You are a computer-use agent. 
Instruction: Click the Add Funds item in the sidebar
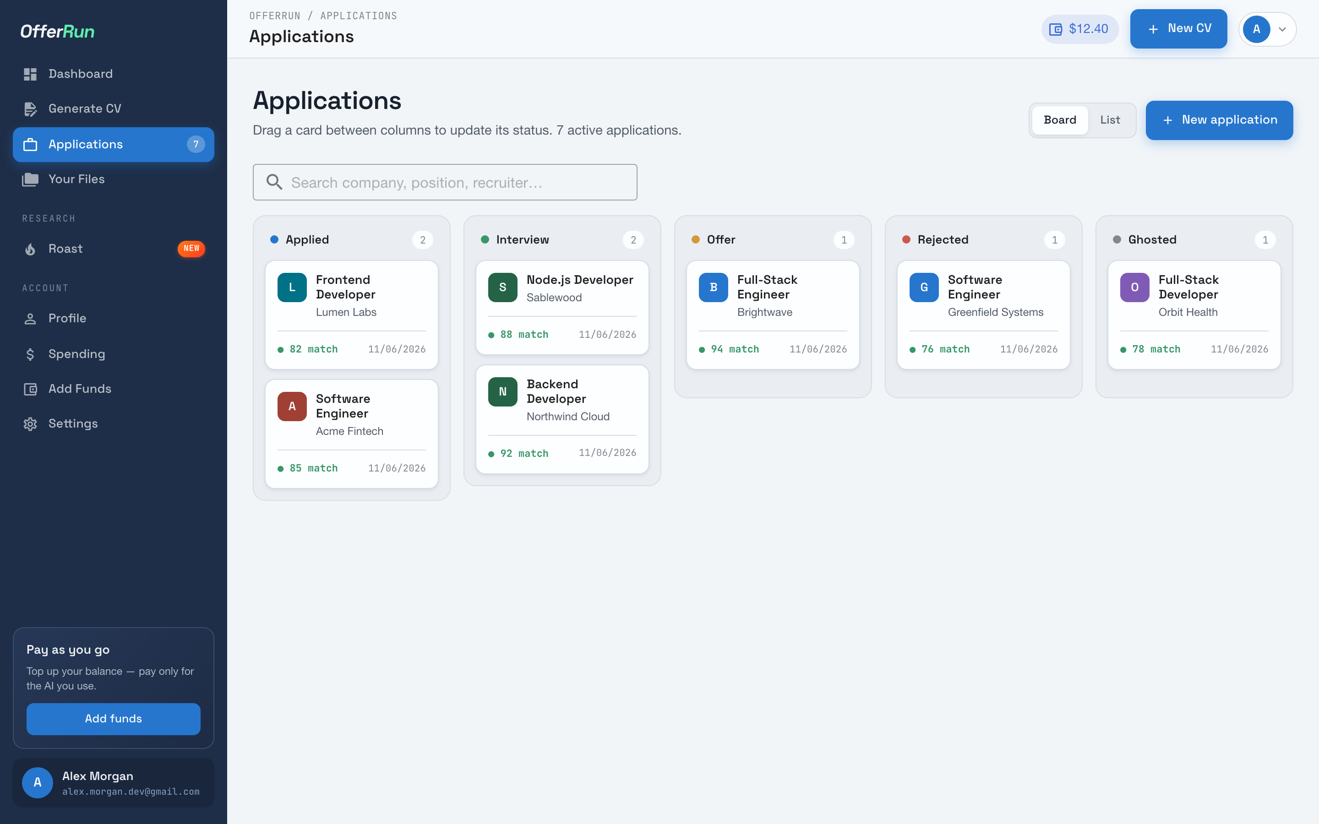click(114, 389)
